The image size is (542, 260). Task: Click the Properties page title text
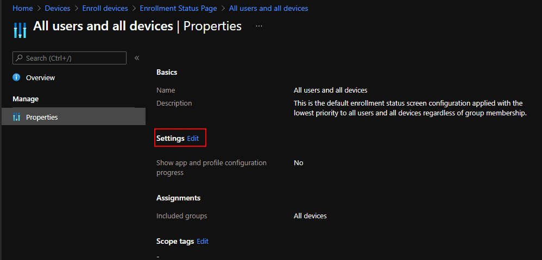[212, 26]
